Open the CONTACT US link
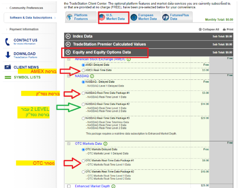 pyautogui.click(x=25, y=40)
